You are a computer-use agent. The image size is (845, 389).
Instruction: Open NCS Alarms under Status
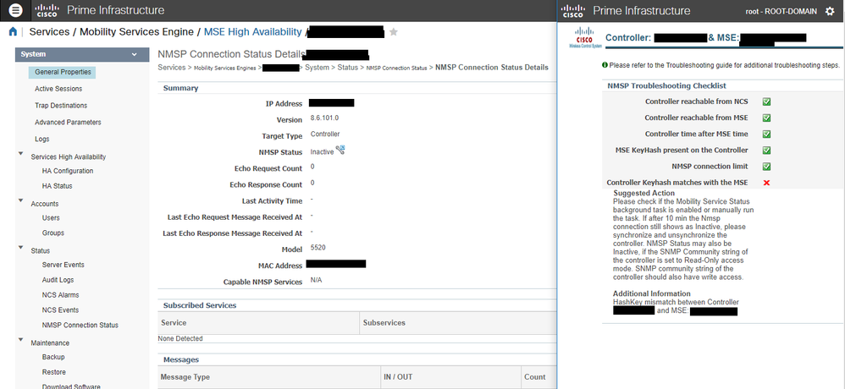[x=60, y=295]
